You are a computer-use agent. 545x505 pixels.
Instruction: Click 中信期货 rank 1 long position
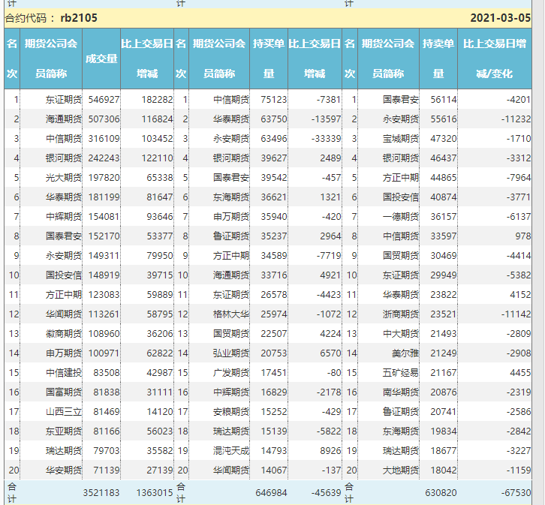pos(231,100)
